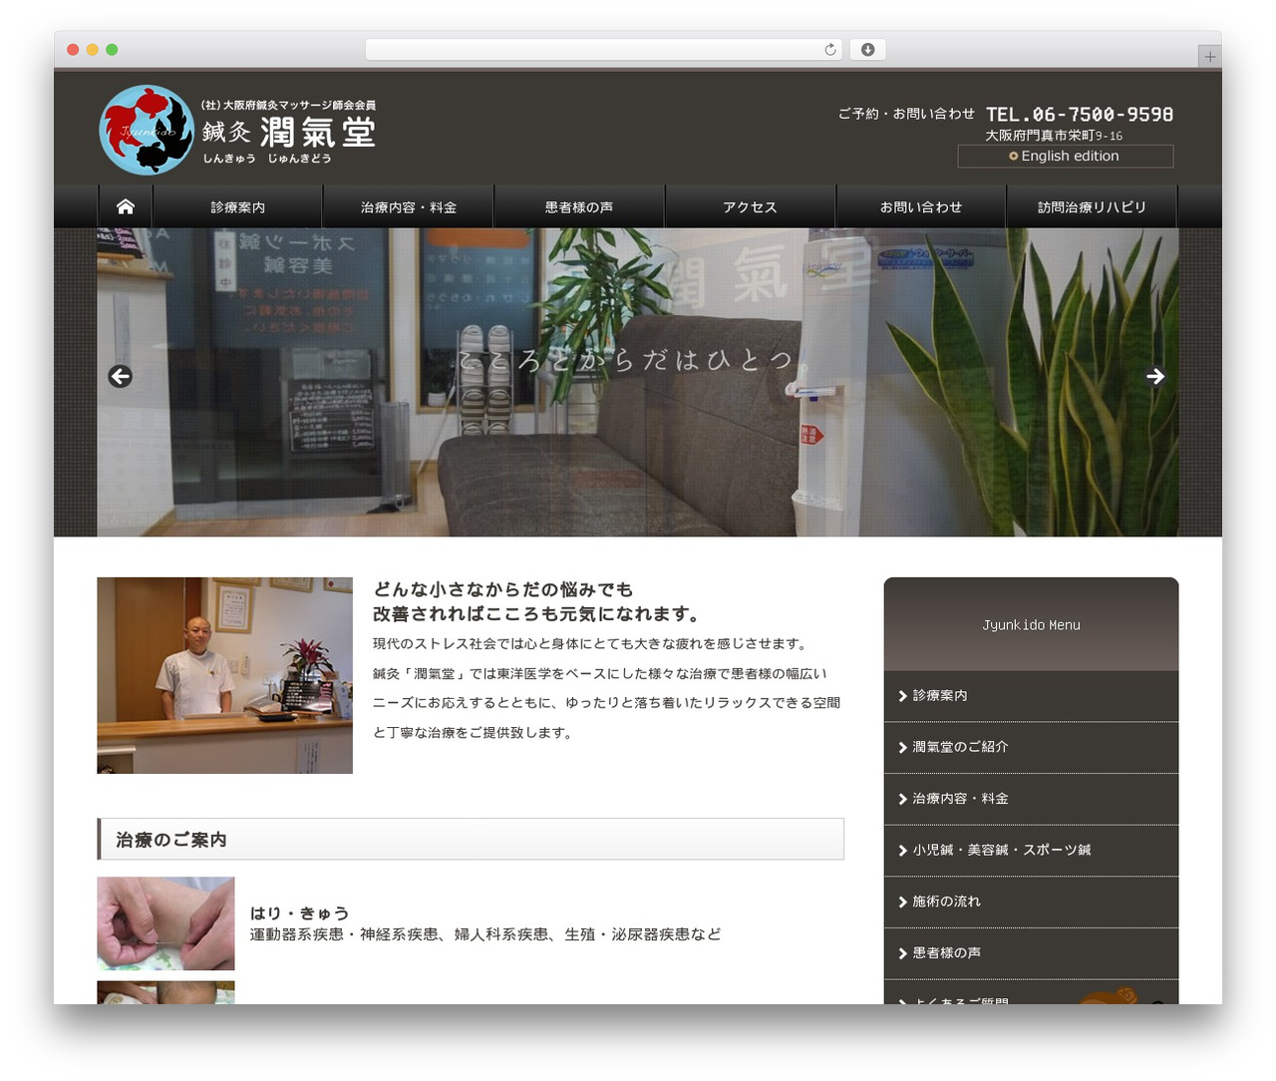Image resolution: width=1276 pixels, height=1081 pixels.
Task: Open the お問い合わせ navigation tab
Action: pyautogui.click(x=921, y=206)
